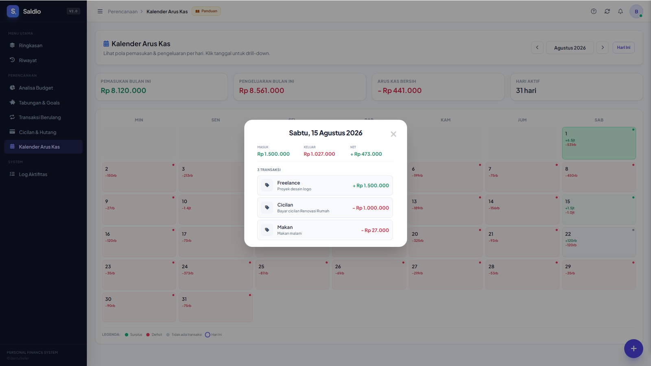Open Ringkasan in the sidebar

(x=44, y=46)
